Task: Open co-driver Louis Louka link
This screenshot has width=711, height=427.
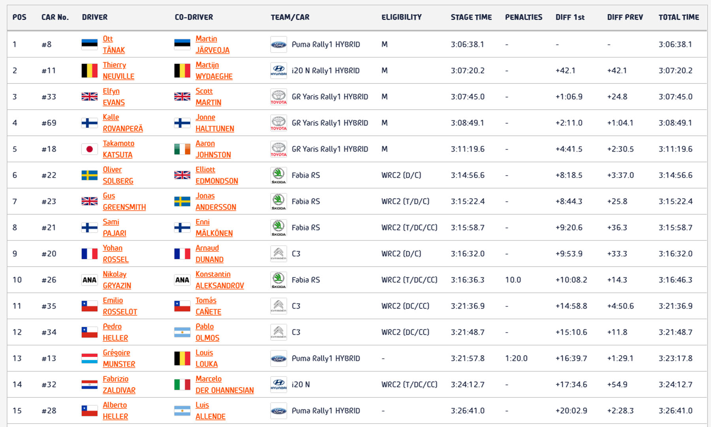Action: pos(207,358)
